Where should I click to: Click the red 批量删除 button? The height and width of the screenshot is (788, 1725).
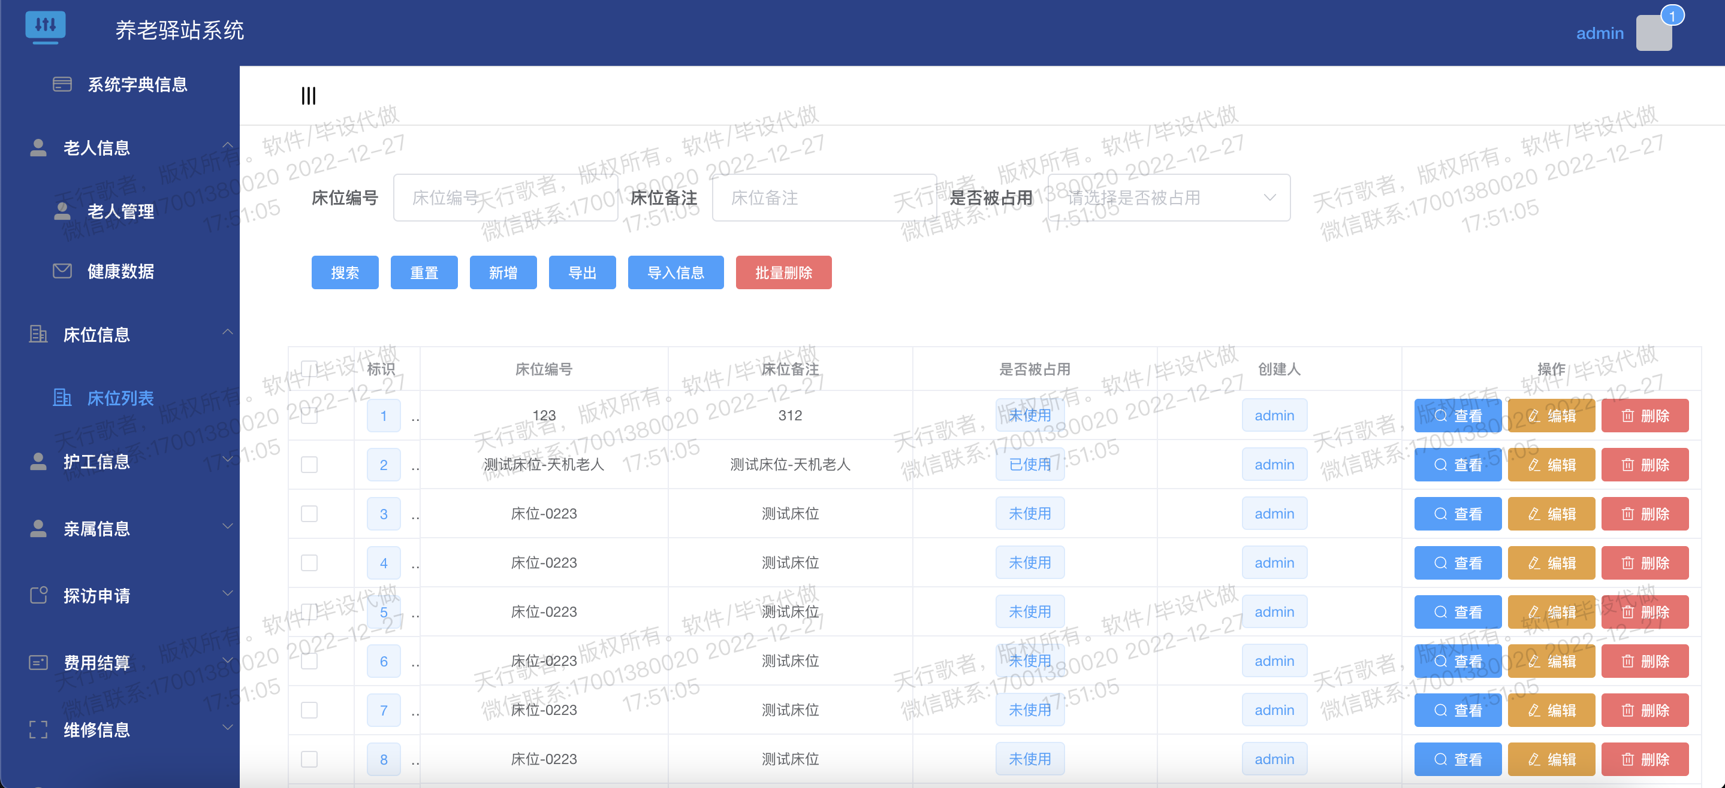pos(783,272)
